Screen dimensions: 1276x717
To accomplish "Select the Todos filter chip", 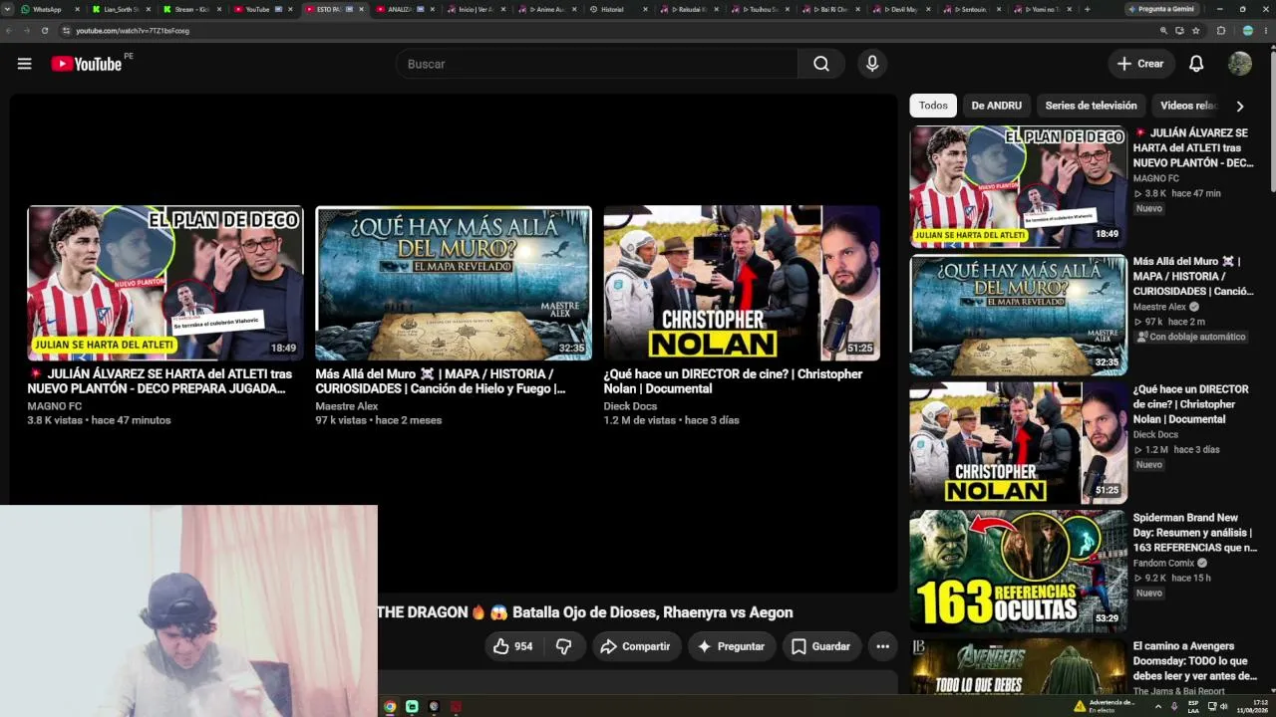I will pos(933,106).
